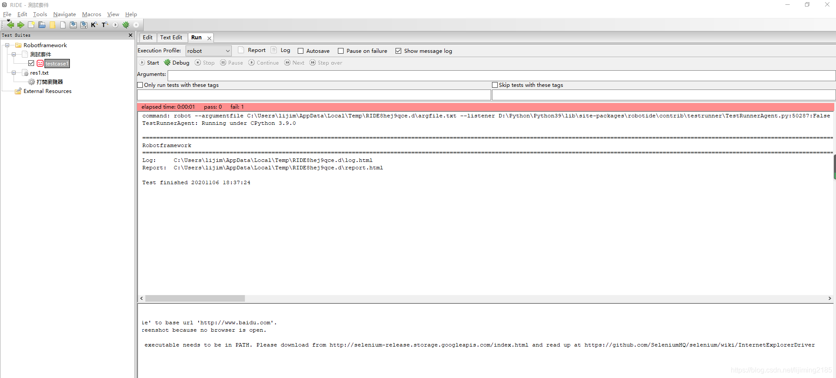
Task: Start a Debug run
Action: [176, 63]
